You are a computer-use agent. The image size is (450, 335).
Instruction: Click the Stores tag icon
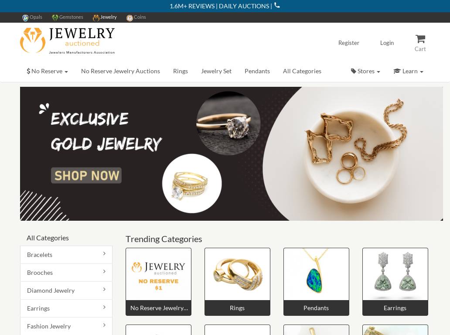[353, 71]
